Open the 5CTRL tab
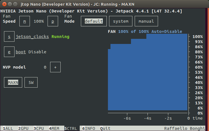This screenshot has width=209, height=131. tap(71, 128)
